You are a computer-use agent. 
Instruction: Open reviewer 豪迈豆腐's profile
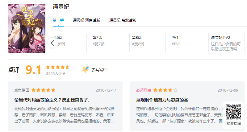click(x=144, y=90)
